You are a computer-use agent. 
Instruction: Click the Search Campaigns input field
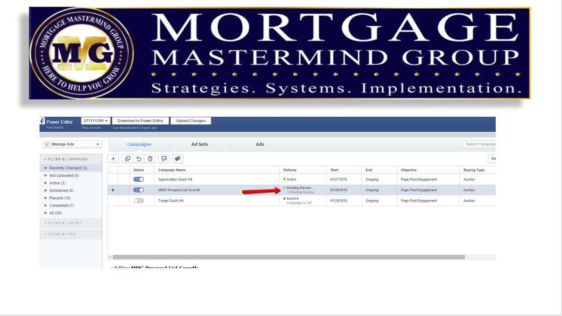click(479, 144)
